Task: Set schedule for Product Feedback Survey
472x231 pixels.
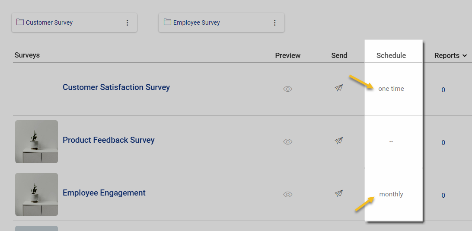Action: coord(391,142)
